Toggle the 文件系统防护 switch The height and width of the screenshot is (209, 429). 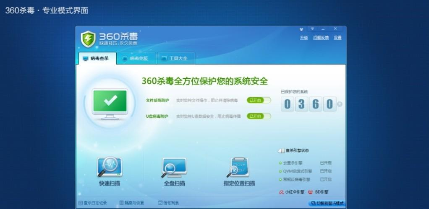point(259,100)
